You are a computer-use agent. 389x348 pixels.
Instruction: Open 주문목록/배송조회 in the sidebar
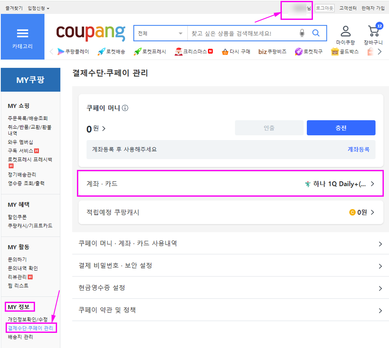click(x=28, y=118)
